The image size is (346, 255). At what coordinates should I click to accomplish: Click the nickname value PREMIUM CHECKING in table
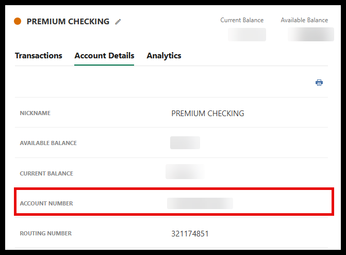point(208,114)
